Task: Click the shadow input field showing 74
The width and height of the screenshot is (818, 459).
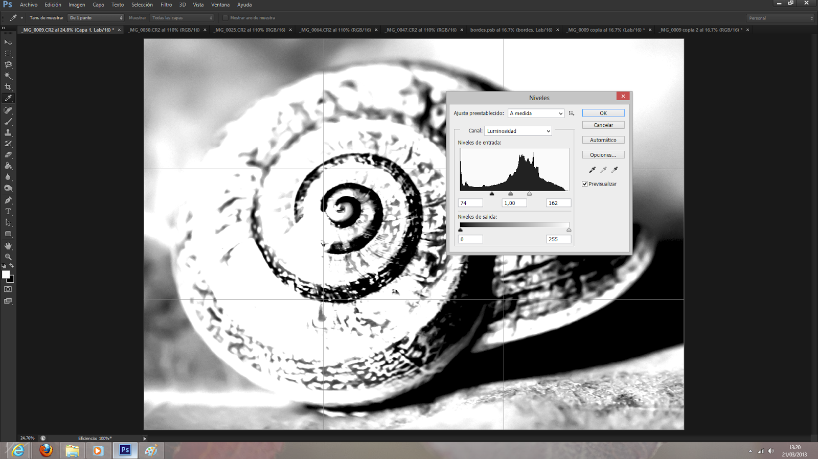Action: click(x=470, y=203)
